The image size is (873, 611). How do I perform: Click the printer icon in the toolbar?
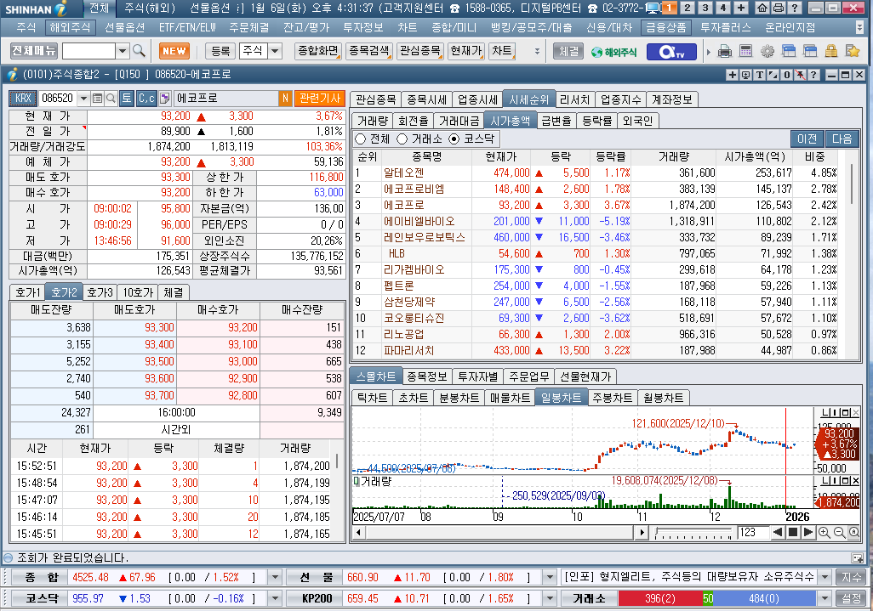coord(724,52)
